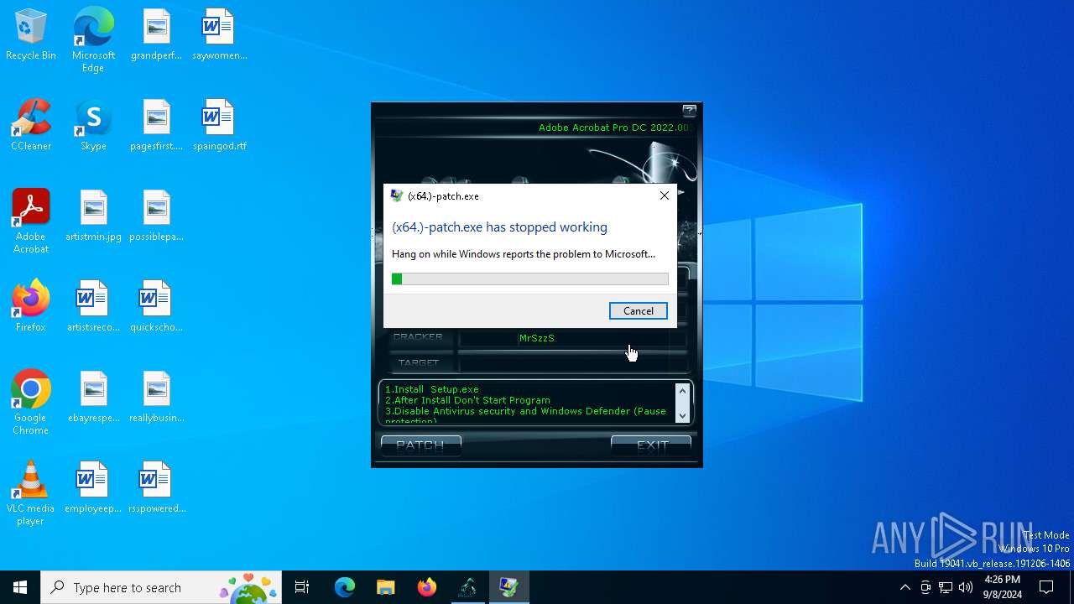Switch to the patch.exe taskbar item
The width and height of the screenshot is (1074, 604).
(x=509, y=587)
